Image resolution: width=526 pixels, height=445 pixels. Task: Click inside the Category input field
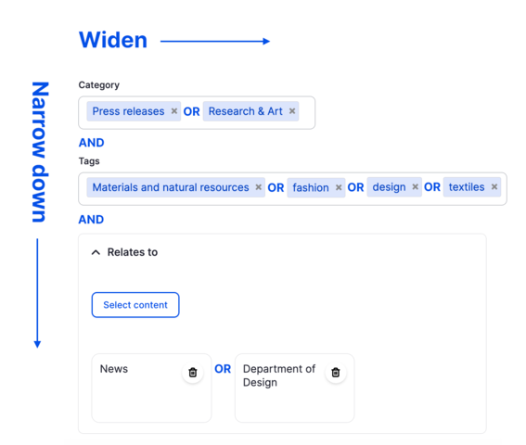click(x=197, y=113)
